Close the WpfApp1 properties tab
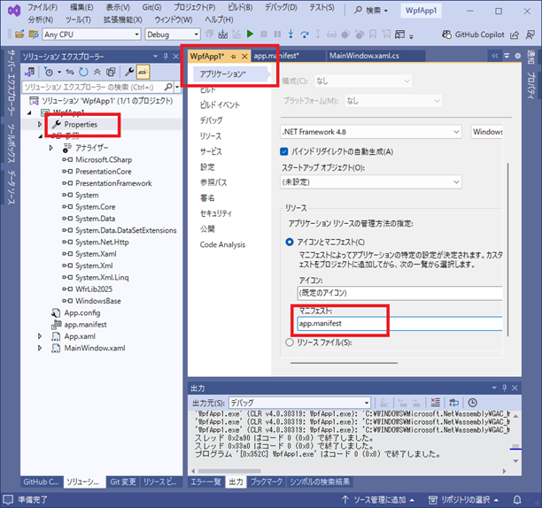542x508 pixels. point(244,57)
